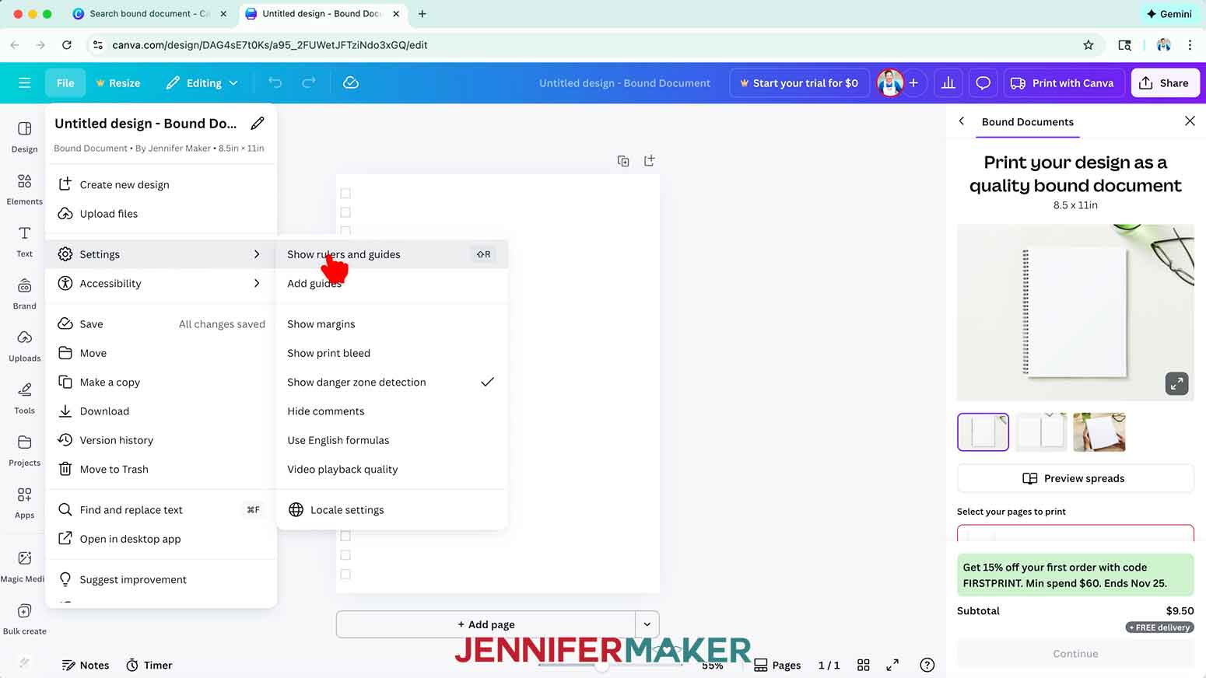Click duplicate page icon above canvas
The height and width of the screenshot is (678, 1206).
[x=623, y=161]
